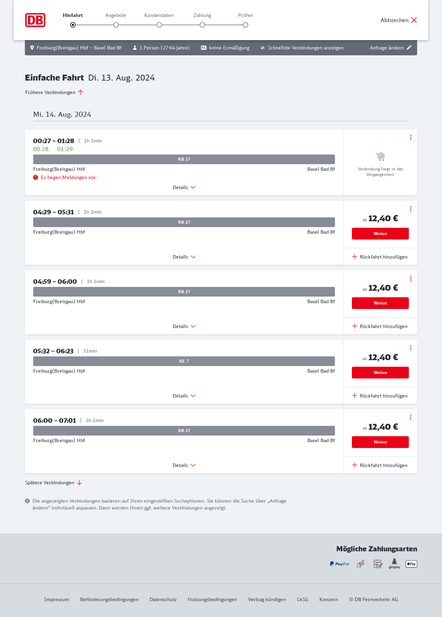
Task: Expand Details for the 04:29 connection
Action: [184, 257]
